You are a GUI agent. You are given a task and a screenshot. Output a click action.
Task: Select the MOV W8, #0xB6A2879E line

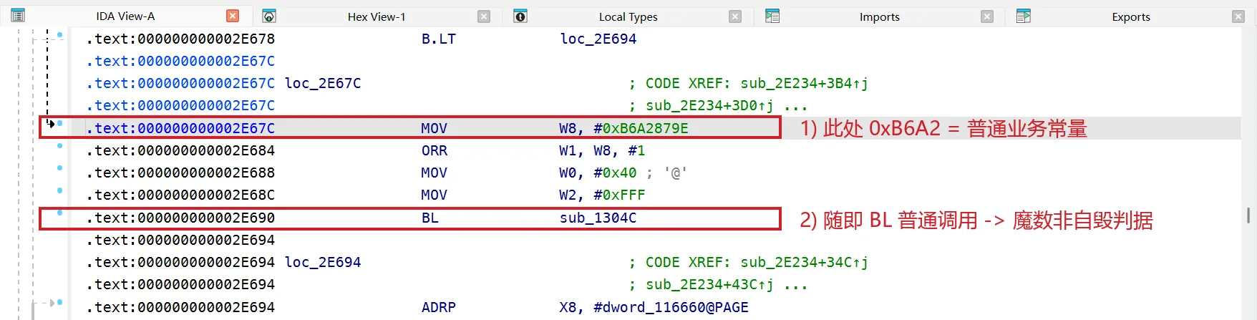[x=409, y=128]
